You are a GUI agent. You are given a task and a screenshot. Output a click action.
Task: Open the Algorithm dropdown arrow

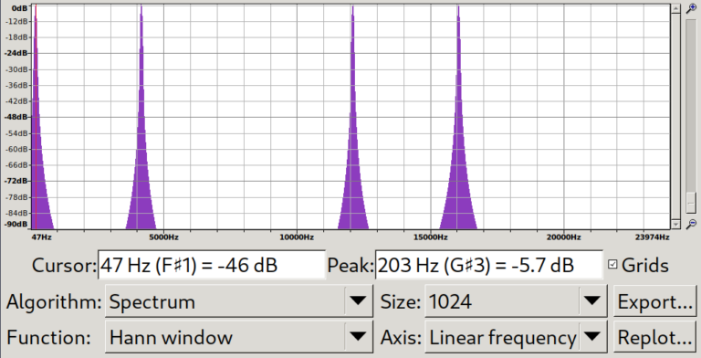point(358,301)
